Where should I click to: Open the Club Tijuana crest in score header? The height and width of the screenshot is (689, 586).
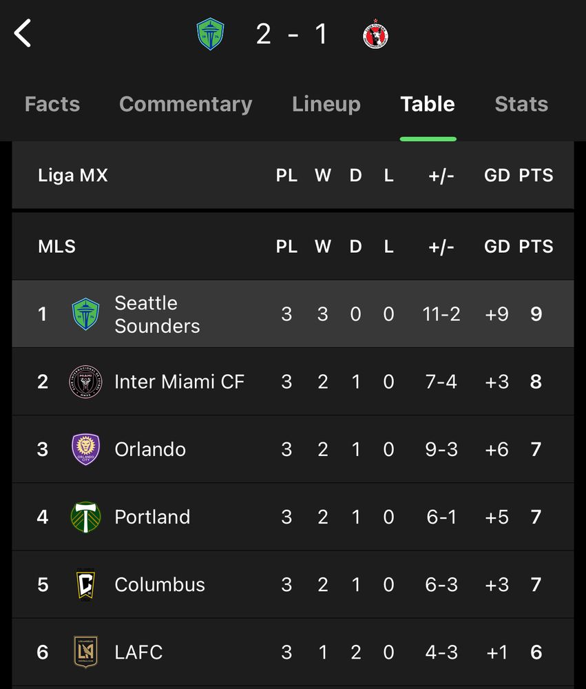coord(375,34)
